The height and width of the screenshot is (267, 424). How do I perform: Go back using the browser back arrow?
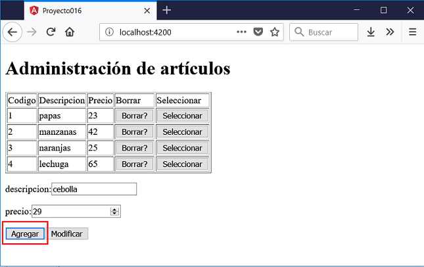(12, 32)
